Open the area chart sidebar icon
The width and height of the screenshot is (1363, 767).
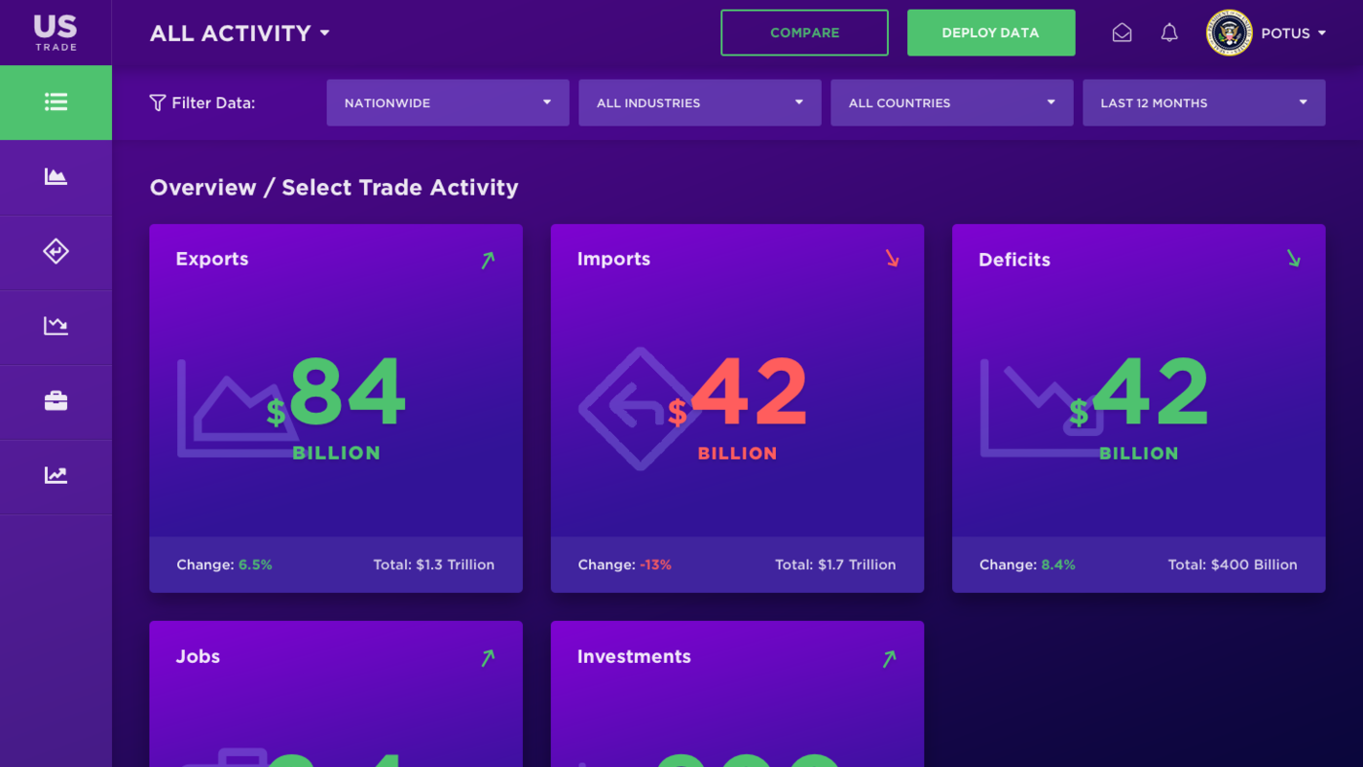55,177
